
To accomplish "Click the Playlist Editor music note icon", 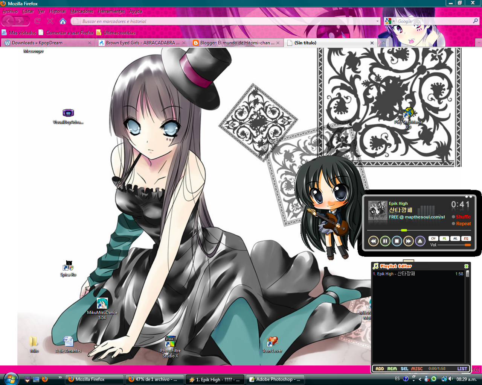I will 375,266.
